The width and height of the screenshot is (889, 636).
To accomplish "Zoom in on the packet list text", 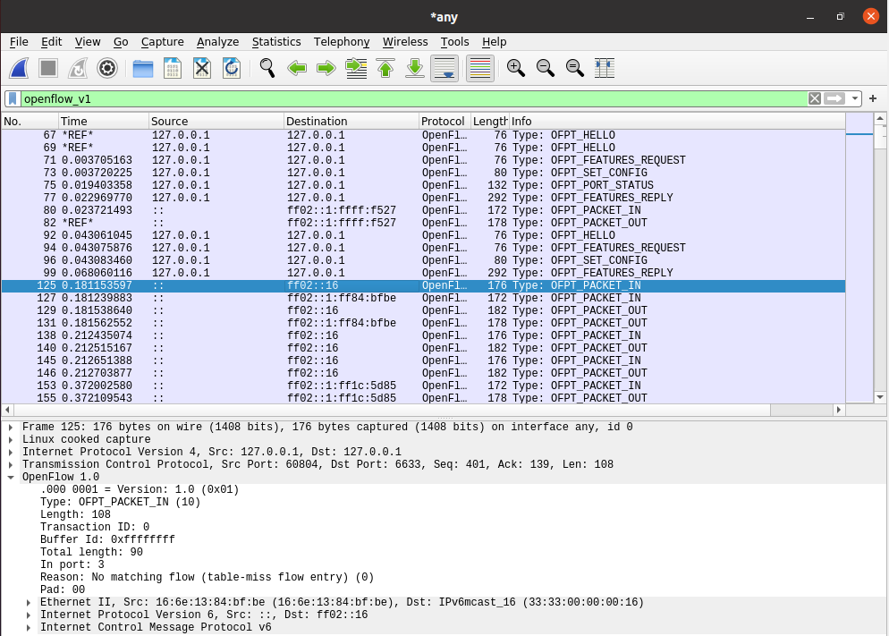I will (515, 68).
